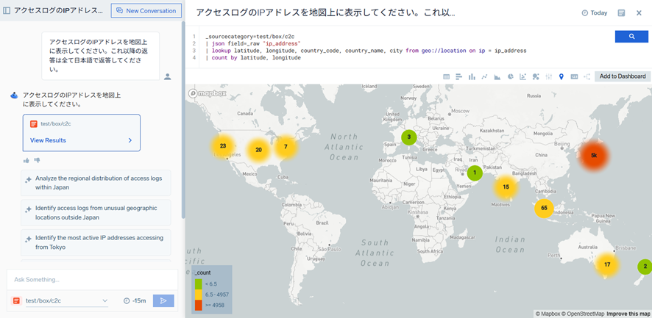Open the -15m time range selector
652x318 pixels.
135,300
